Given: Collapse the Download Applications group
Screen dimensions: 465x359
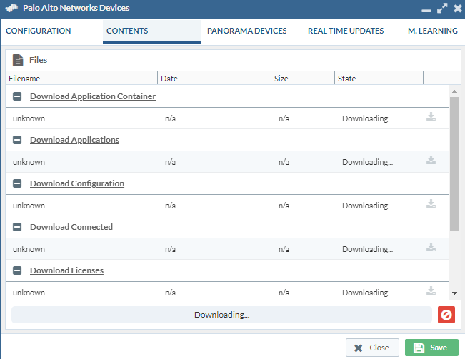Looking at the screenshot, I should 17,140.
